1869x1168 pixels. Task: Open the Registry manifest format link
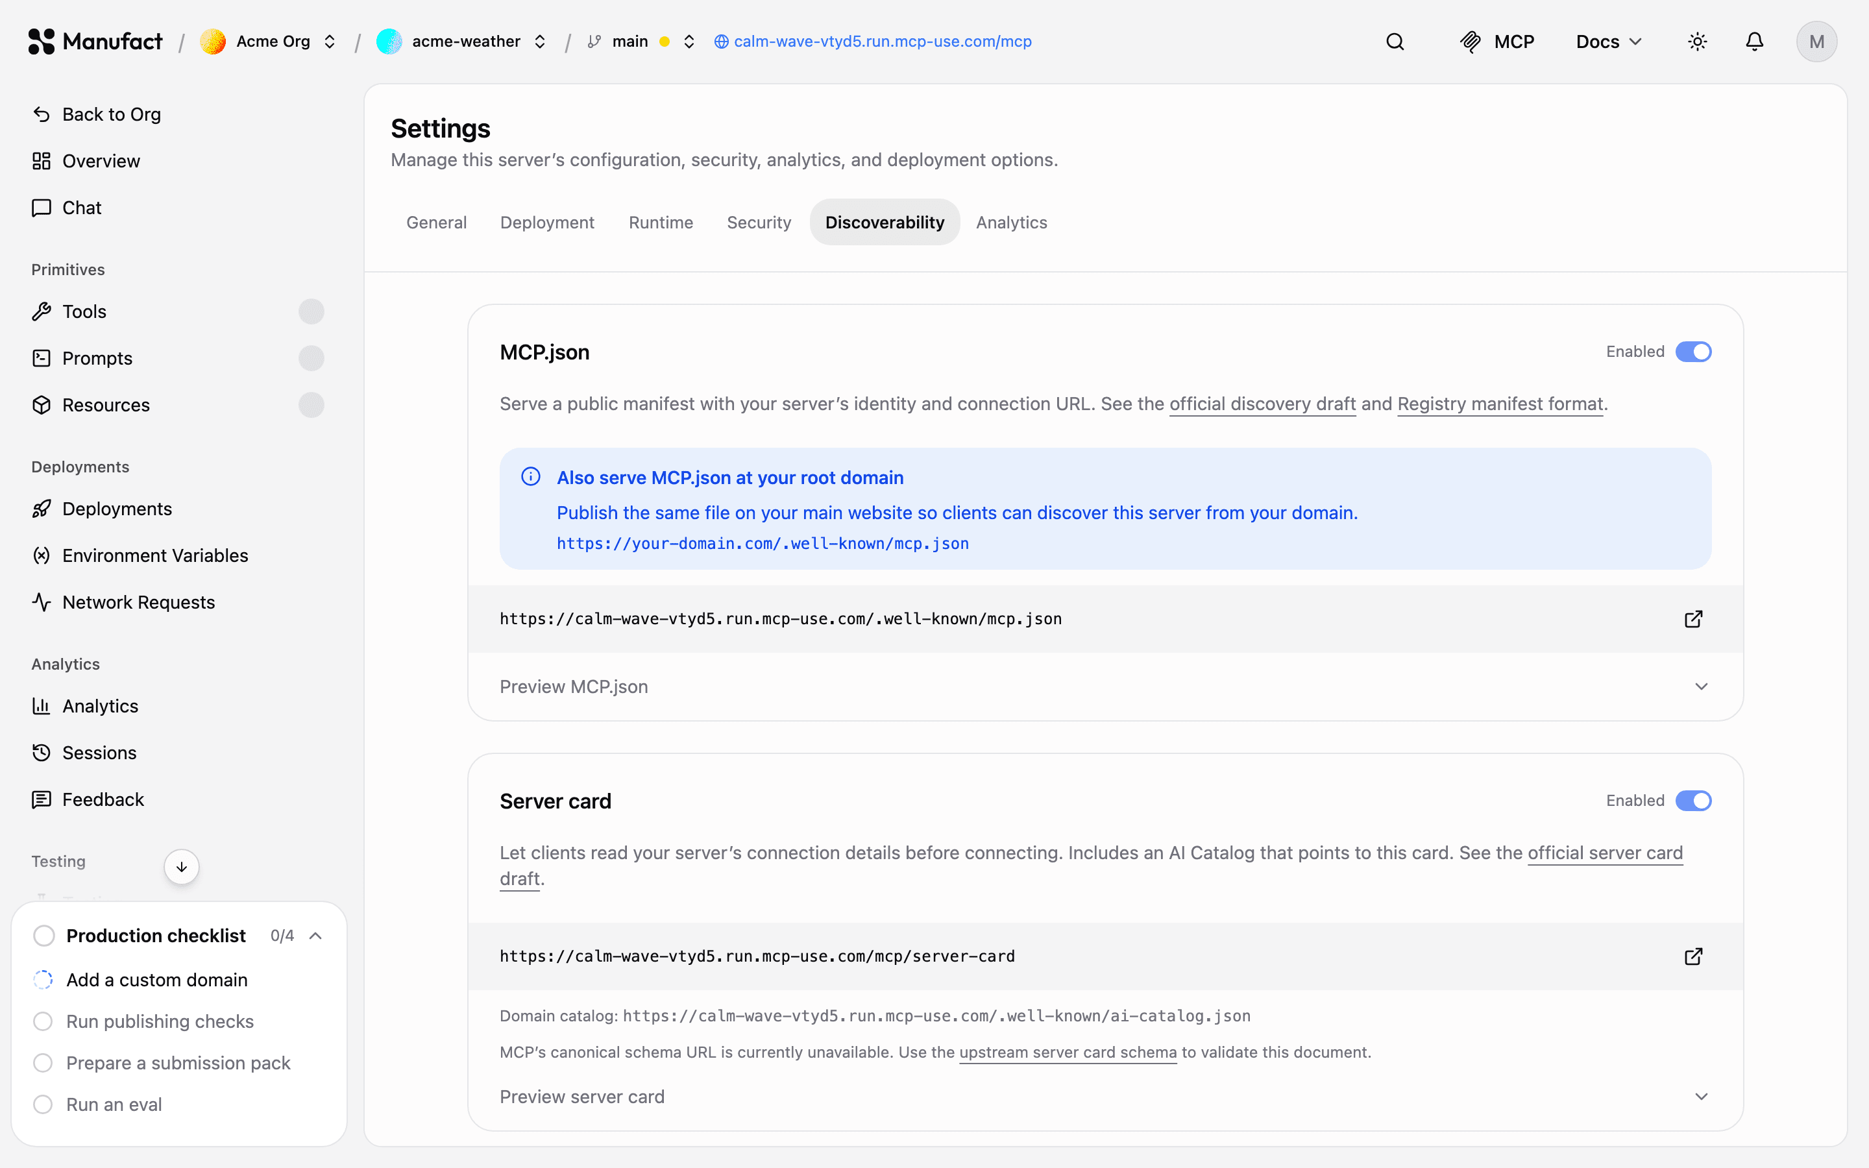[1500, 404]
